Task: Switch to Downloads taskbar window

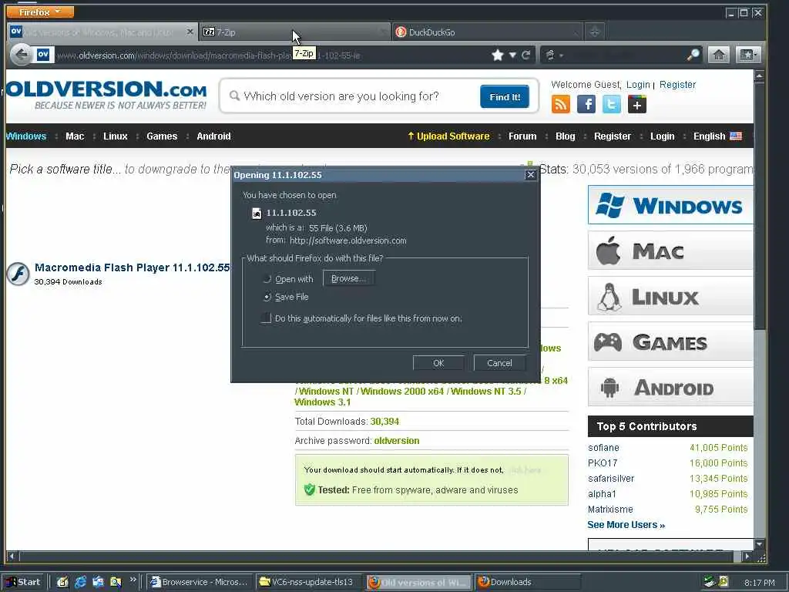Action: point(527,582)
